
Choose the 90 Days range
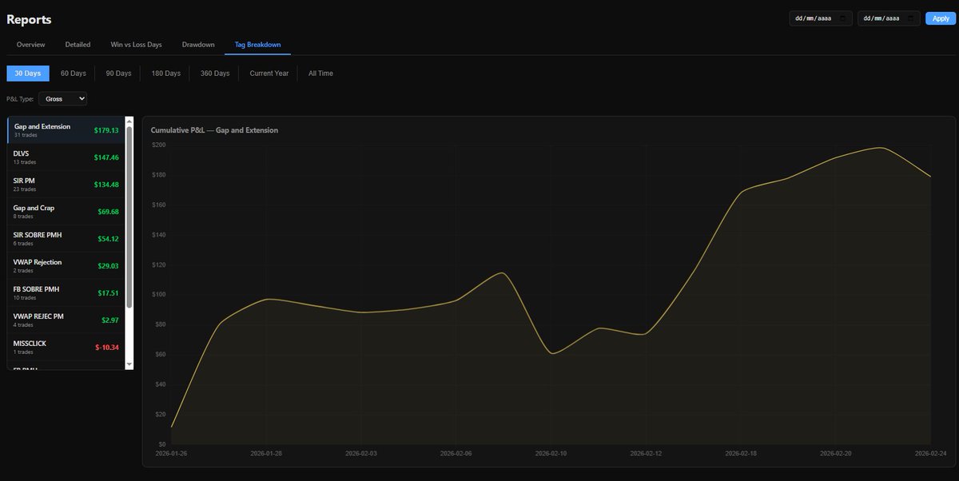118,74
